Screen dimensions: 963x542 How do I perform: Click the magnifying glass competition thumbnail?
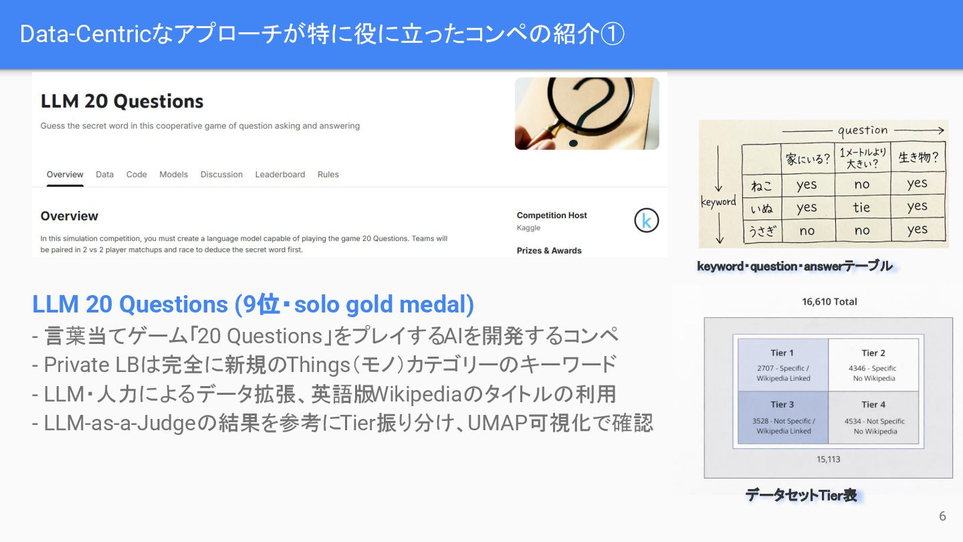click(586, 113)
